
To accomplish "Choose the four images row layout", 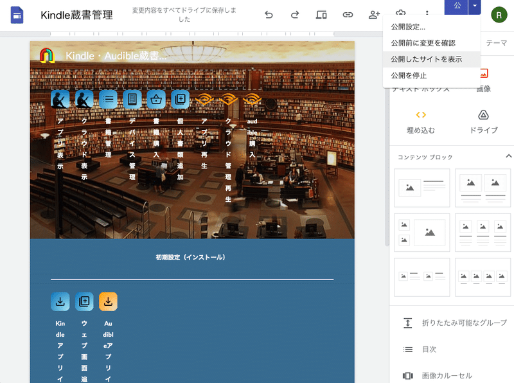I will tap(483, 277).
